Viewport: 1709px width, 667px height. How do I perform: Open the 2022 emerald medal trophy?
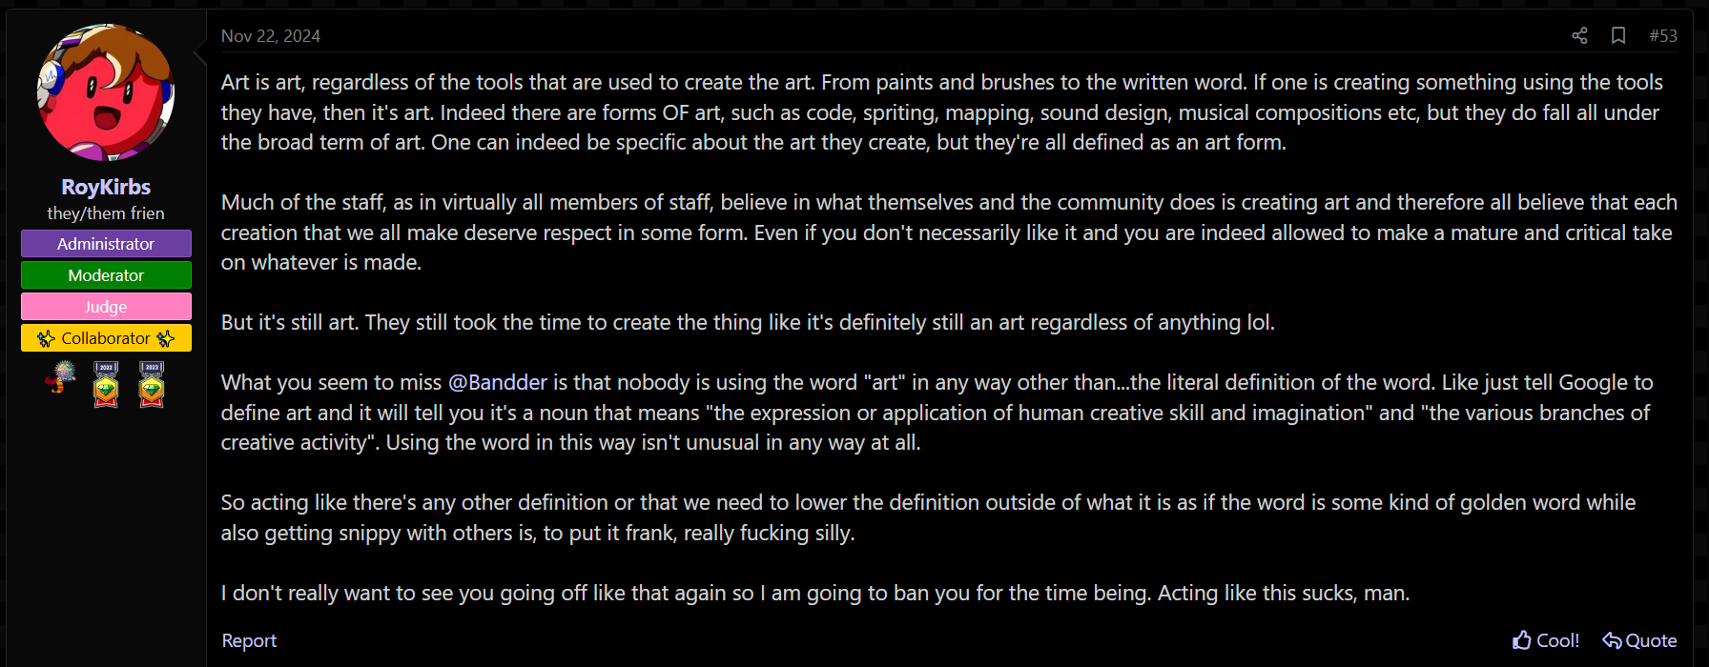click(x=106, y=384)
